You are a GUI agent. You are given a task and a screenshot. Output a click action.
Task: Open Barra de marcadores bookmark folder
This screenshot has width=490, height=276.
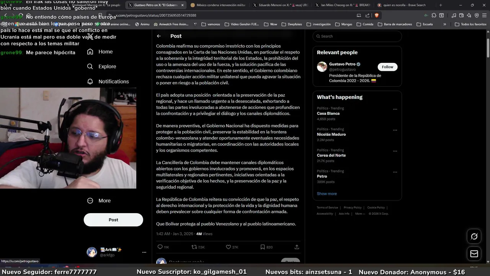(395, 24)
